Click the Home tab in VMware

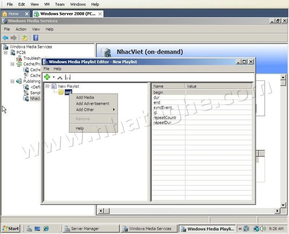coord(13,14)
